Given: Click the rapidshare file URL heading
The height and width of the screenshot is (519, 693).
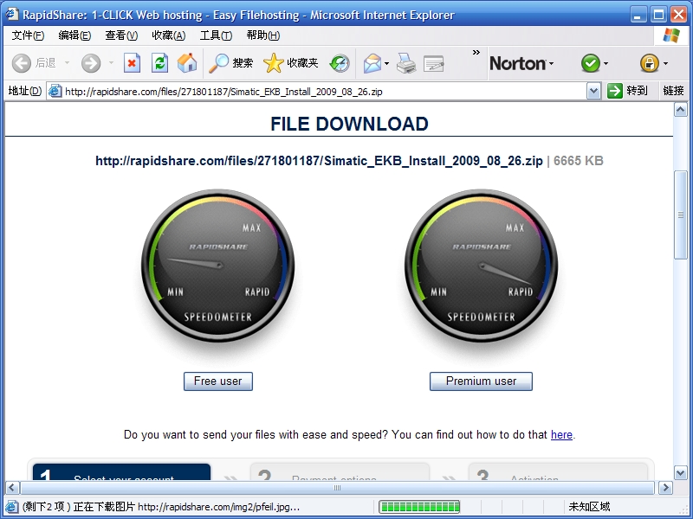Looking at the screenshot, I should (319, 161).
